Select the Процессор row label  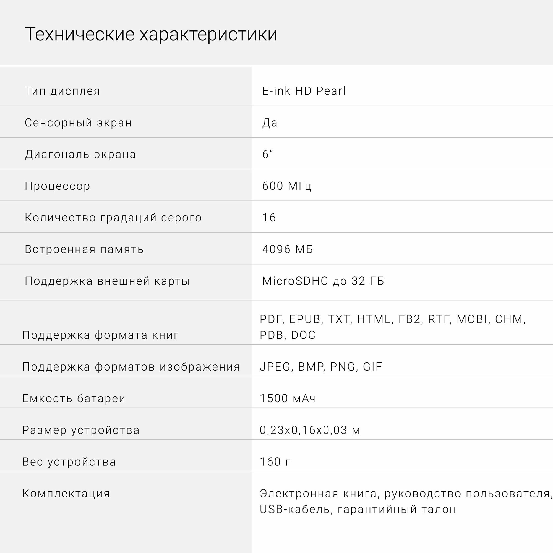(x=58, y=186)
